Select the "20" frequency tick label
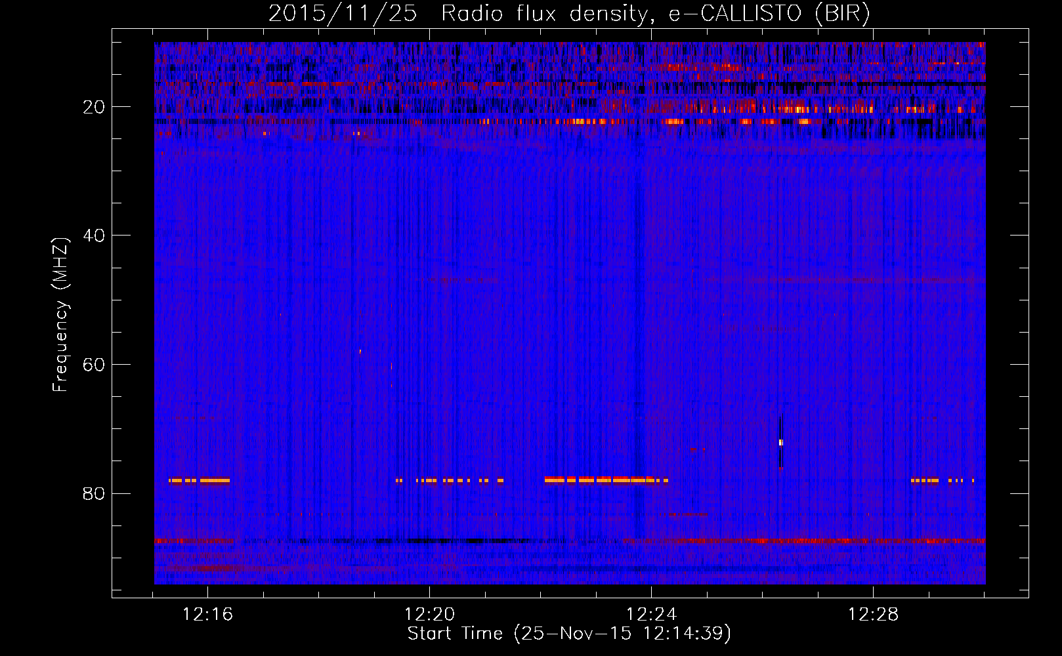This screenshot has height=656, width=1062. [x=94, y=107]
